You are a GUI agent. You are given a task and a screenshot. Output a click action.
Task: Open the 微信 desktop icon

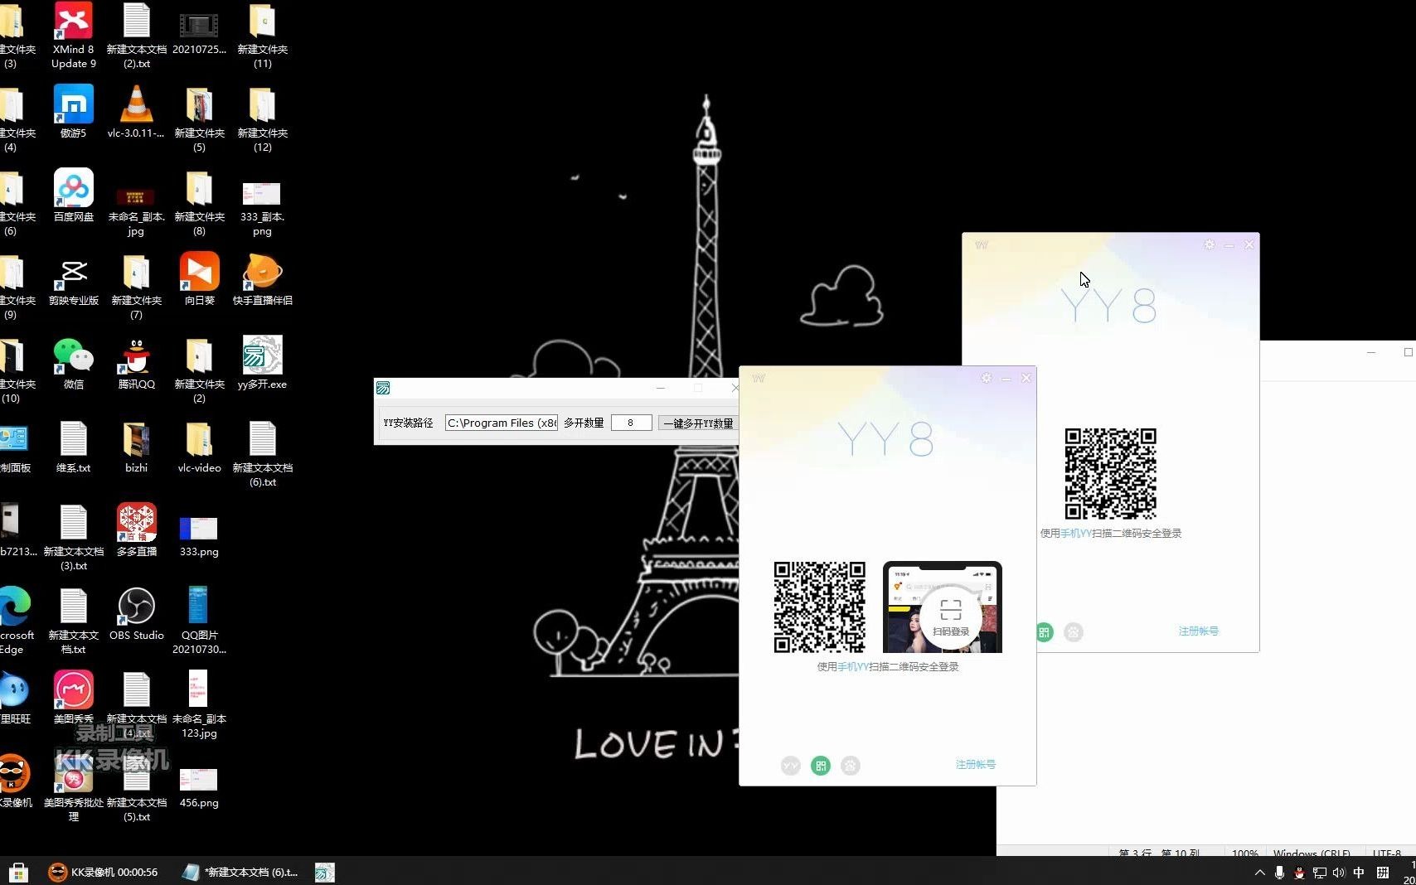(x=73, y=362)
